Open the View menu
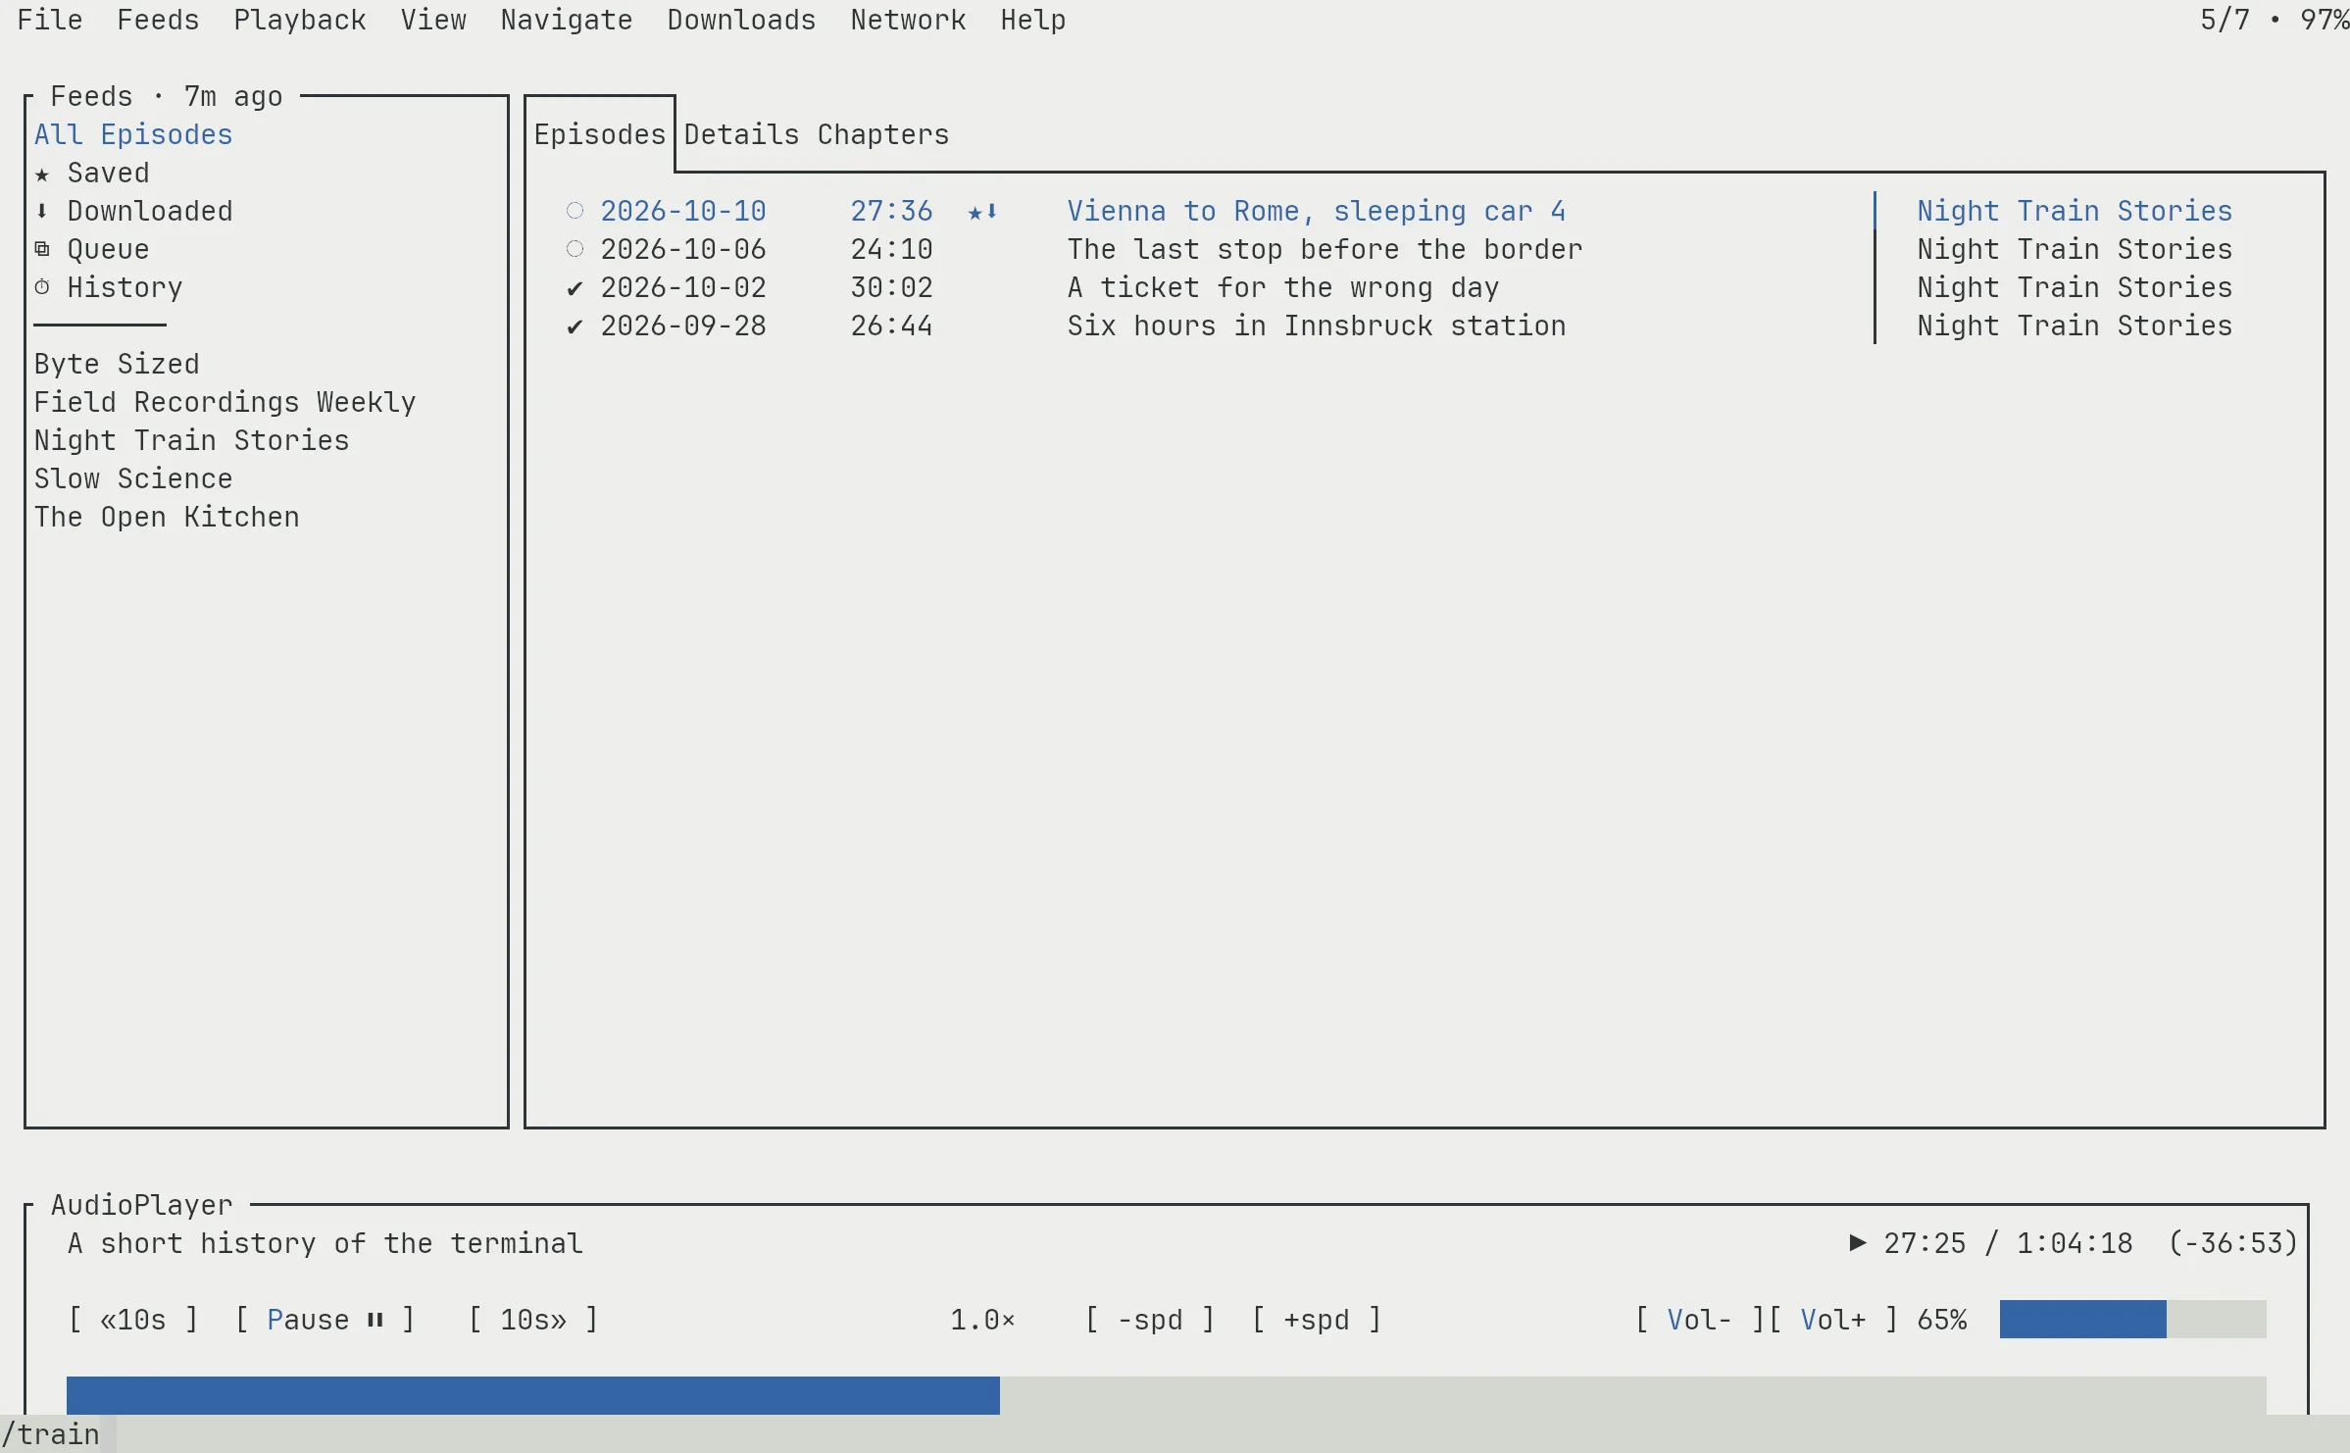 pyautogui.click(x=433, y=20)
